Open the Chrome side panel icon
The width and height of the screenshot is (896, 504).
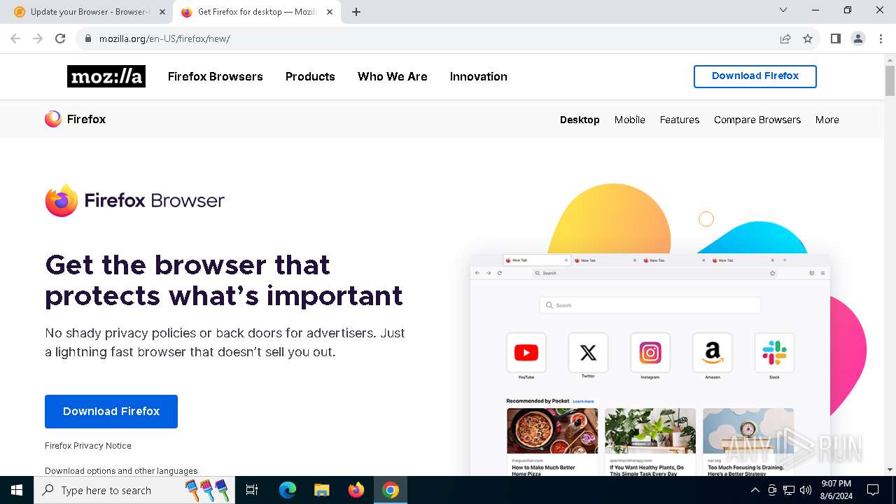835,38
